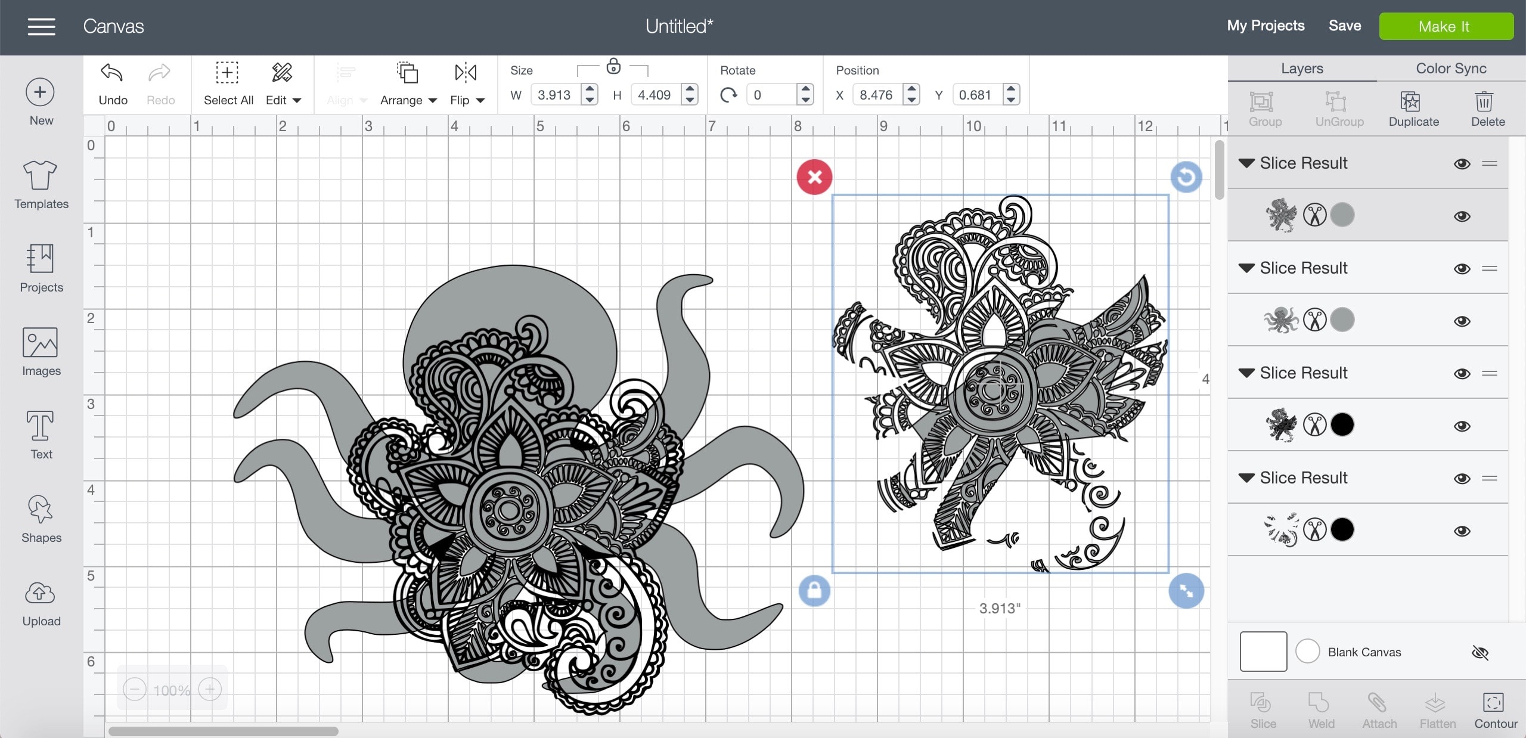Collapse the fourth Slice Result group

coord(1246,478)
